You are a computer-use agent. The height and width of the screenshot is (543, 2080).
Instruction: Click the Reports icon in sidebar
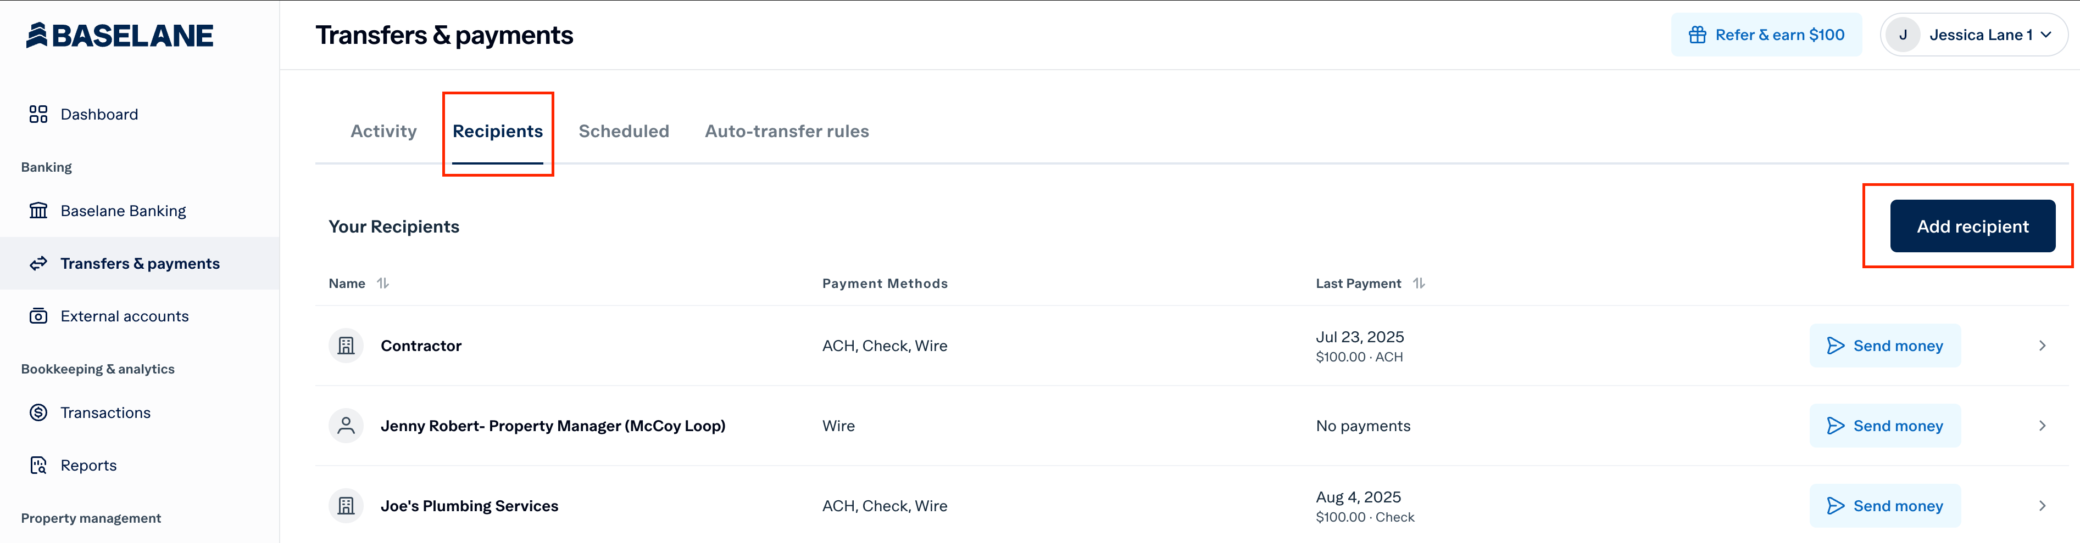click(x=38, y=465)
